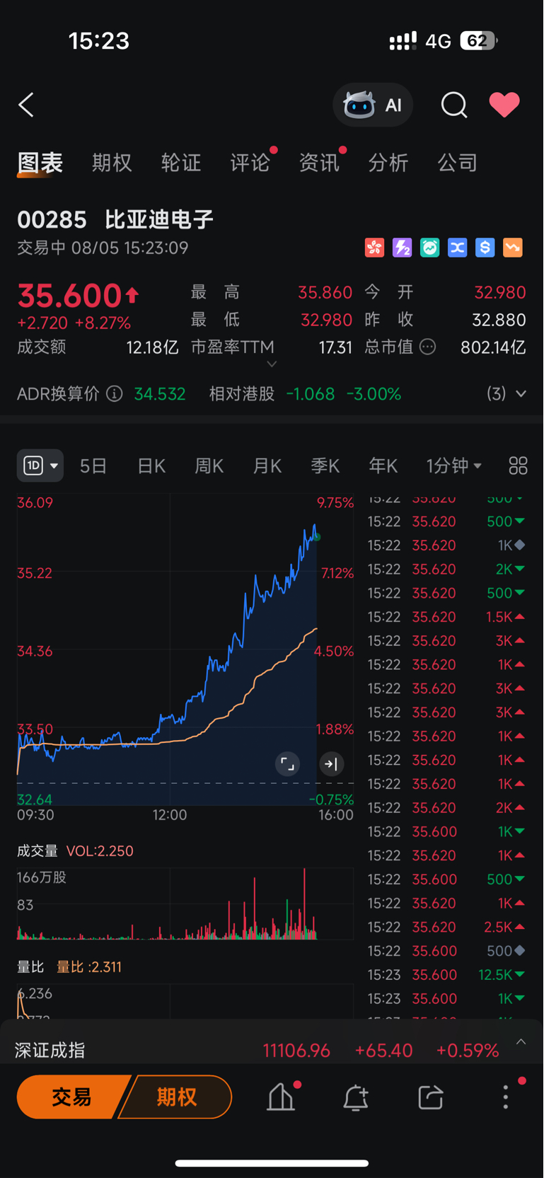The image size is (544, 1178).
Task: Tap the orange 交易 button
Action: click(x=71, y=1097)
